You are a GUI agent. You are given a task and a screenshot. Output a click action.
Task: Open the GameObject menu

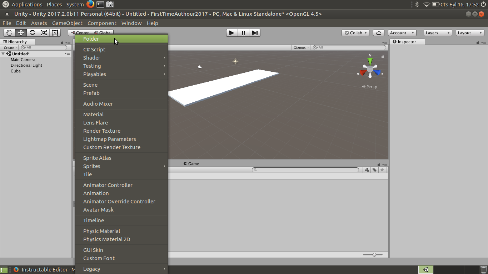(67, 23)
